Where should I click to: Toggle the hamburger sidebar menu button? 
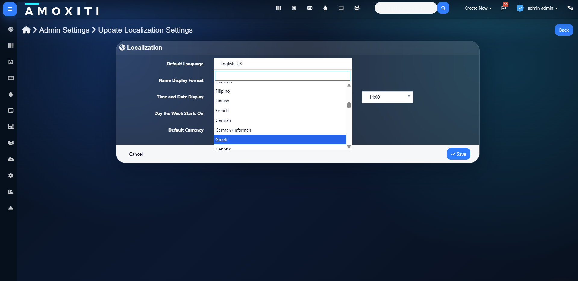(x=10, y=9)
